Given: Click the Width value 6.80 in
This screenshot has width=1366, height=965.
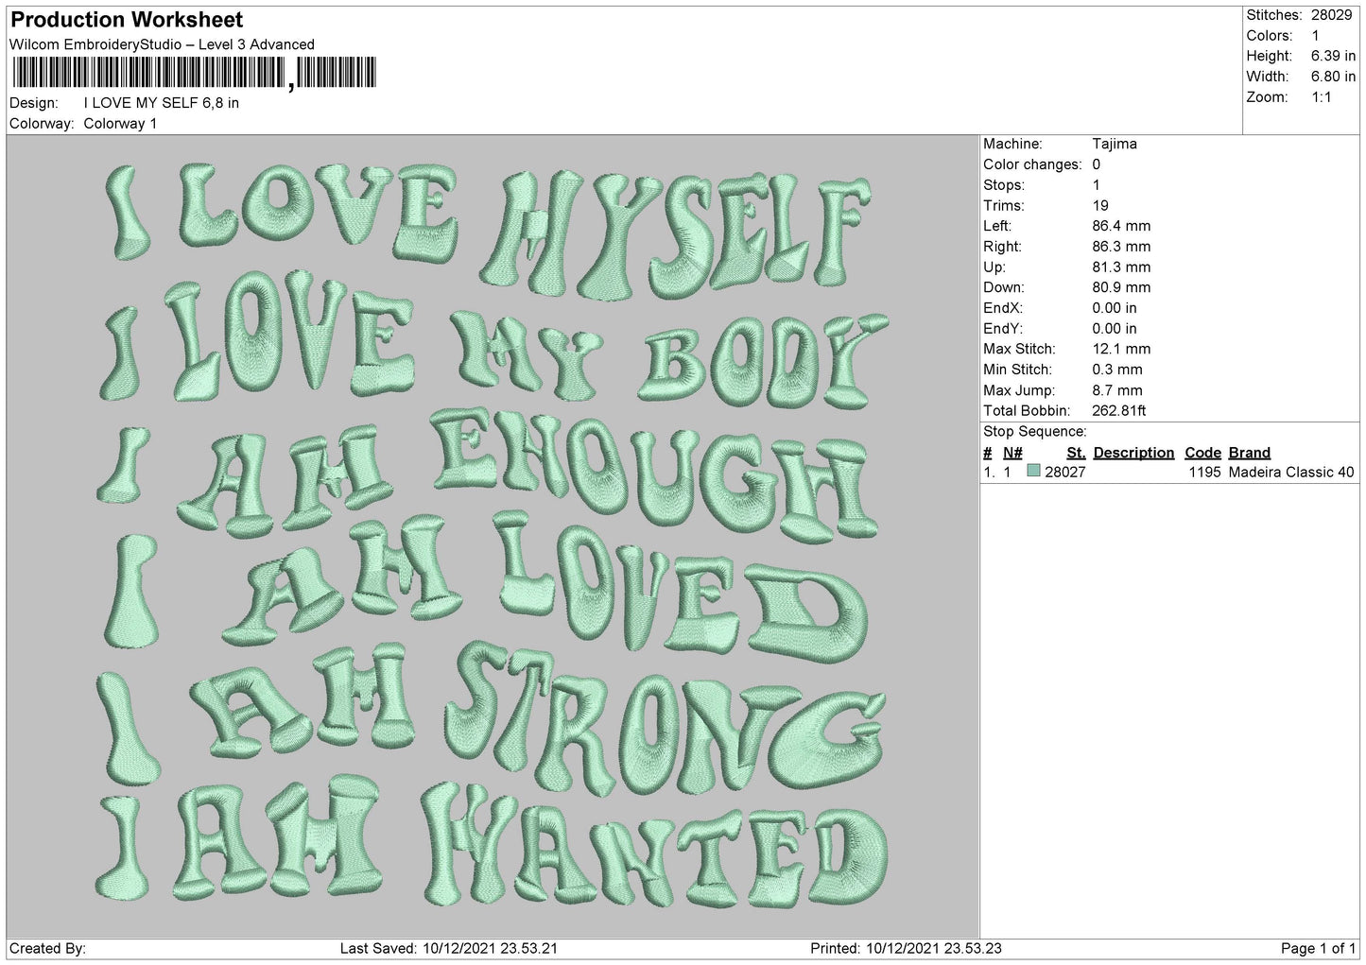Looking at the screenshot, I should 1334,77.
